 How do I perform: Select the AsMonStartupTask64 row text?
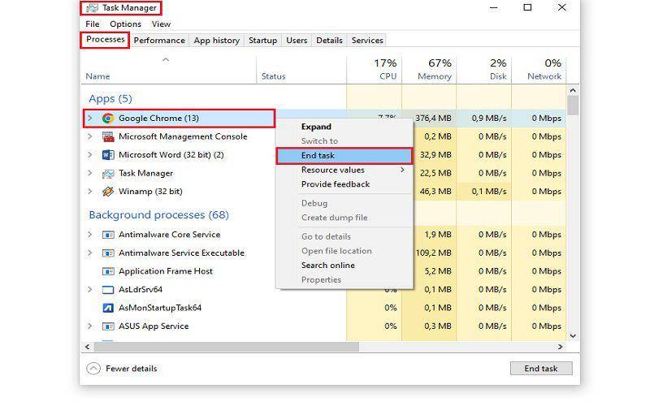[x=160, y=308]
